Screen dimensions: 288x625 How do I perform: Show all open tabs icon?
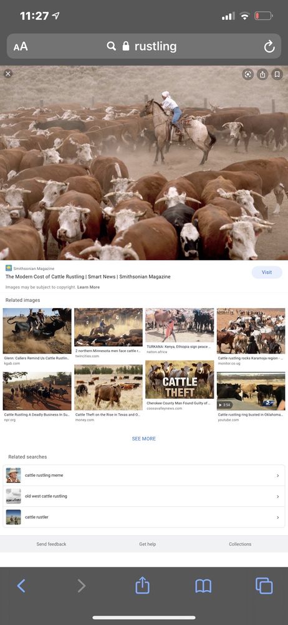tap(264, 586)
